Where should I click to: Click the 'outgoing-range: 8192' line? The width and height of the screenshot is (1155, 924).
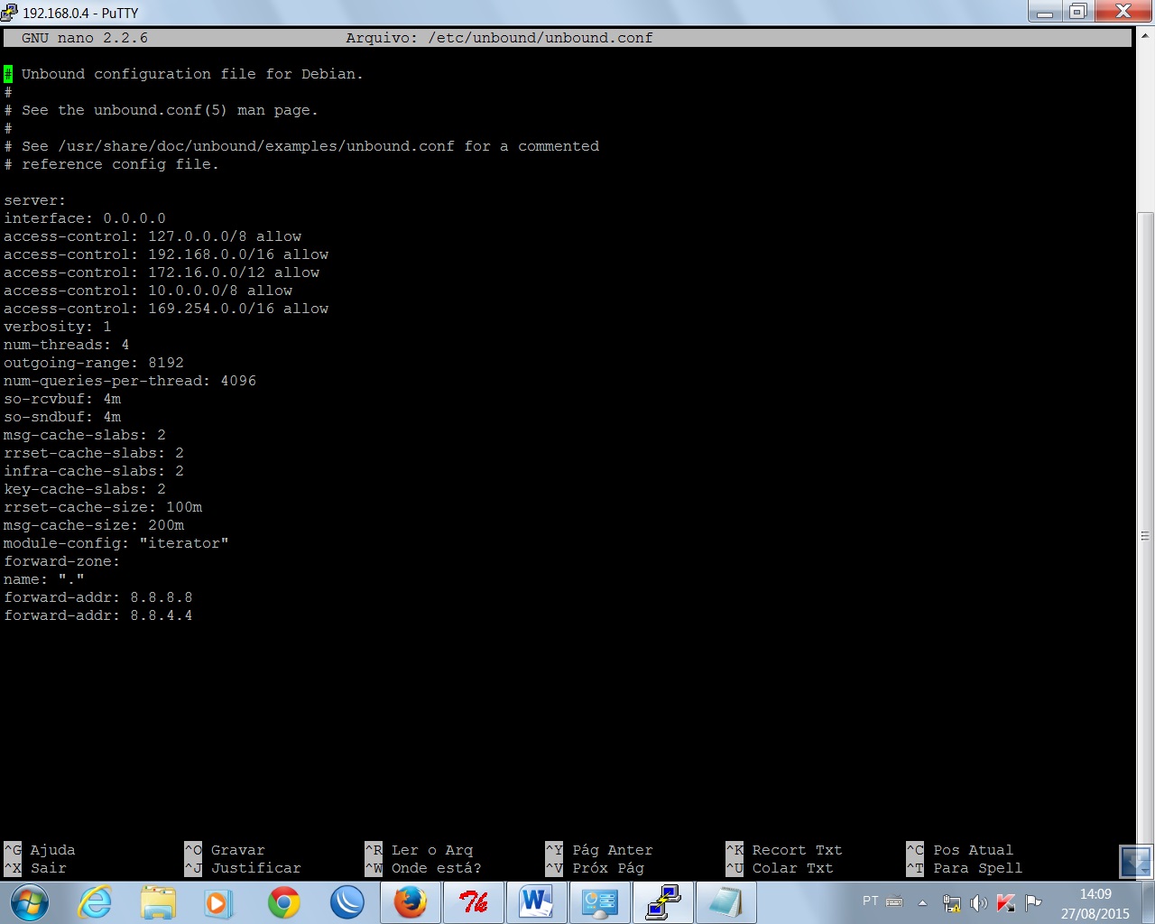(94, 363)
